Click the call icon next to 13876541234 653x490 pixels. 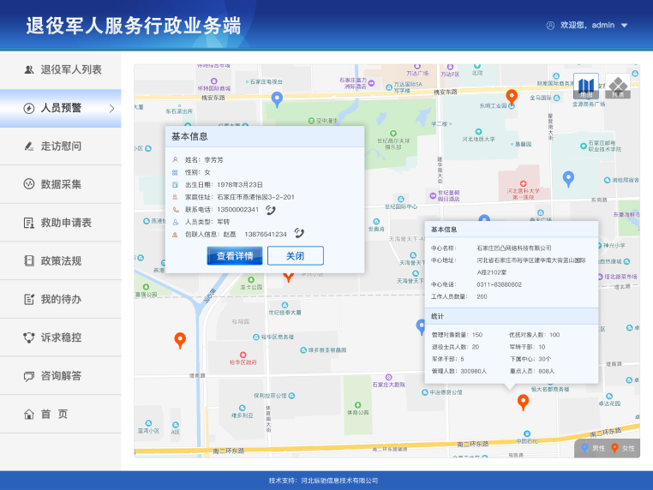[299, 233]
